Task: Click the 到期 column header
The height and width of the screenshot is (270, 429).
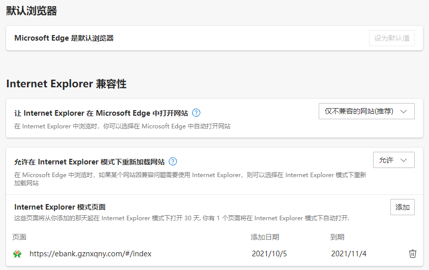Action: 338,237
